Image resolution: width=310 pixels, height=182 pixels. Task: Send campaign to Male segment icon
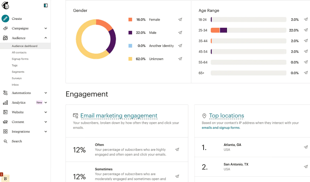click(x=180, y=32)
